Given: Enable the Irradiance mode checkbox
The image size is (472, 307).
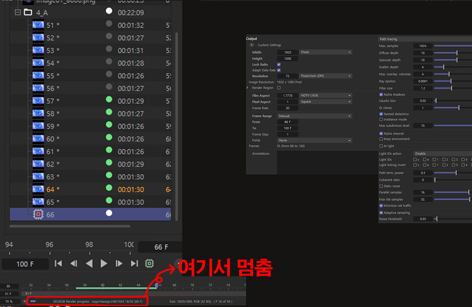Looking at the screenshot, I should pos(381,119).
